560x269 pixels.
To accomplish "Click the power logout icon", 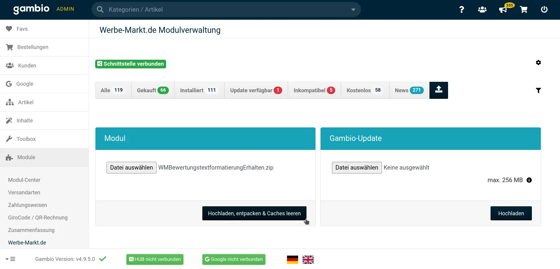I will (x=544, y=10).
